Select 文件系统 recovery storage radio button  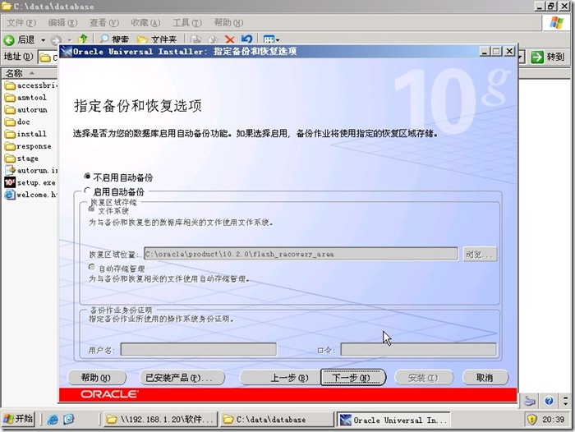92,209
